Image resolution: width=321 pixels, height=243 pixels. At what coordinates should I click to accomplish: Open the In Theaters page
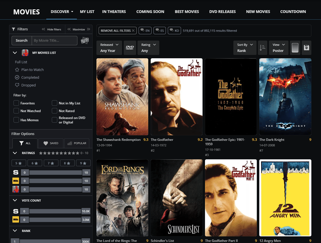pyautogui.click(x=114, y=12)
